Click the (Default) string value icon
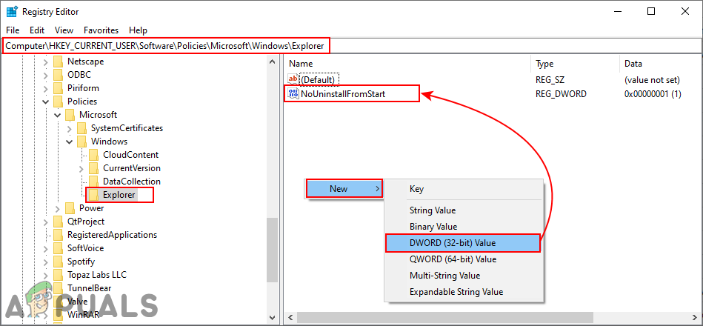703x326 pixels. [293, 79]
